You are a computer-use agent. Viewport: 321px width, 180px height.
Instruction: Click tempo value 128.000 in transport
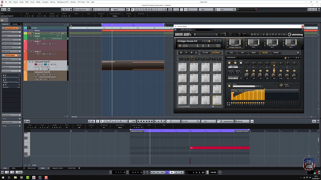pyautogui.click(x=213, y=172)
